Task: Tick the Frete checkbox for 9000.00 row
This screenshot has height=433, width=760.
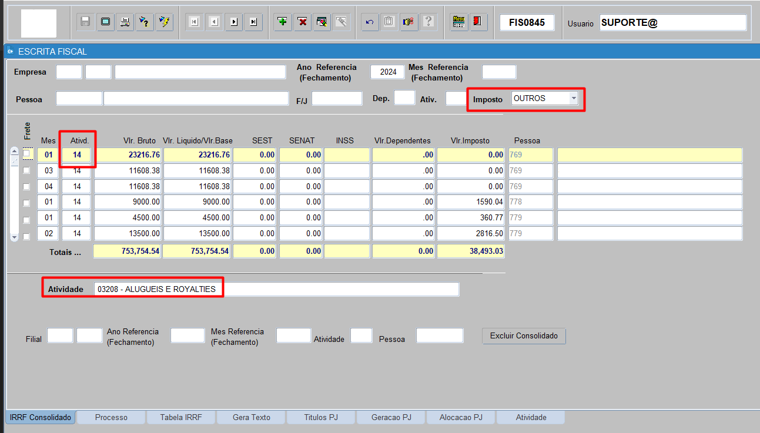Action: 26,203
